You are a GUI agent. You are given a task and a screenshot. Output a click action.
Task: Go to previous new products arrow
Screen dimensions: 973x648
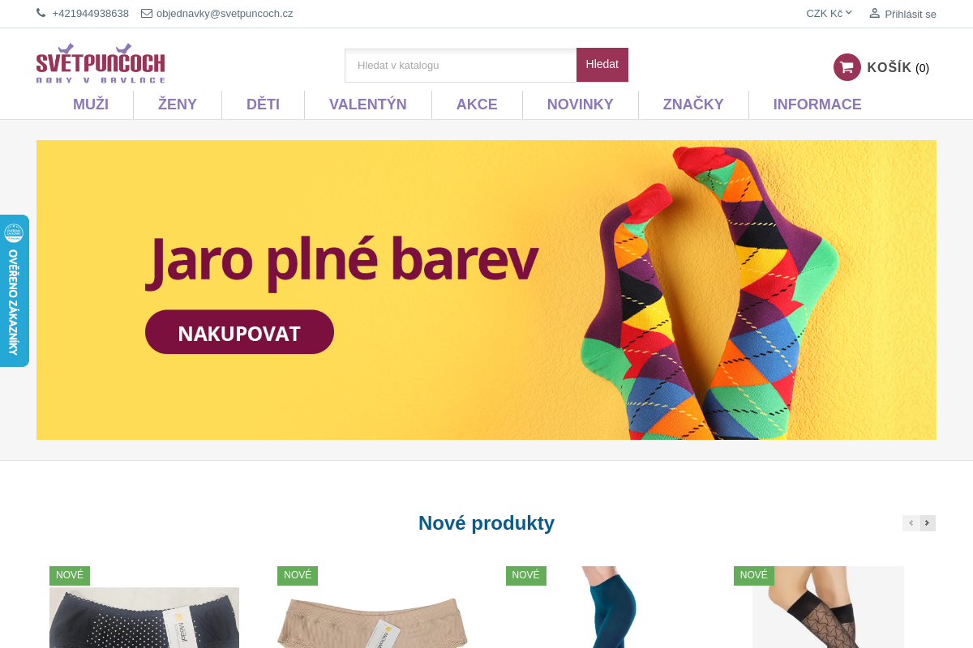pos(911,523)
